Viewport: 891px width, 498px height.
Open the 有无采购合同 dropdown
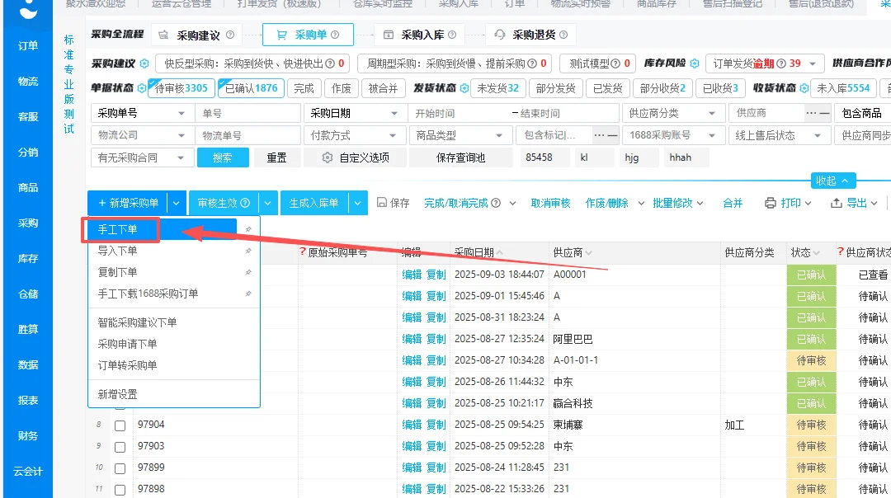click(143, 157)
